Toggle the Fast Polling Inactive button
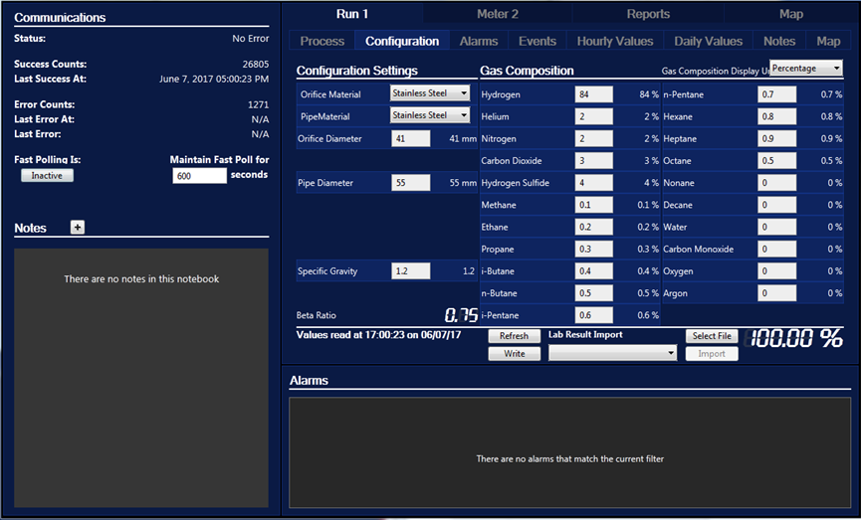The width and height of the screenshot is (861, 520). 47,176
